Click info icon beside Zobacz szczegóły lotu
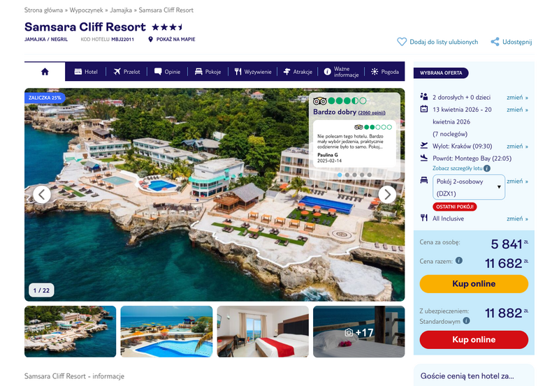559x386 pixels. click(x=487, y=168)
